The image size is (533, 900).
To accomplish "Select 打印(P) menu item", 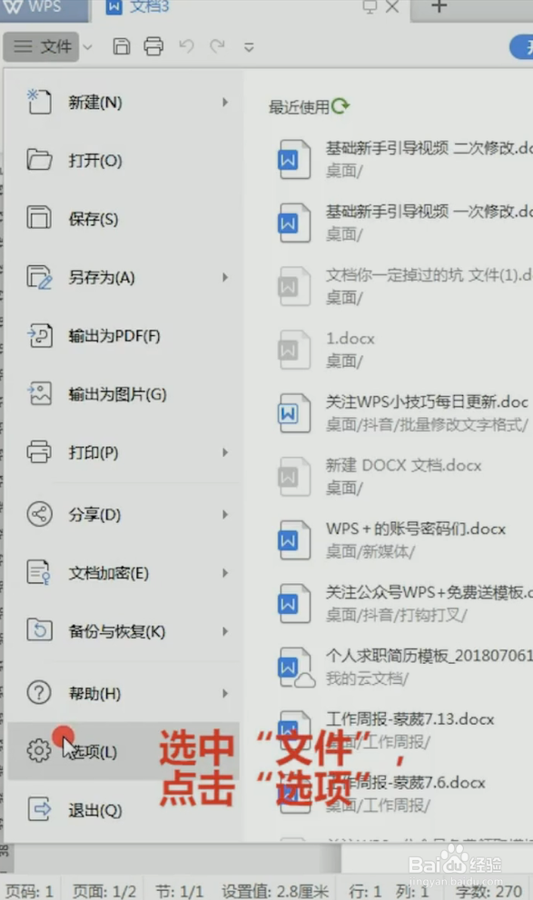I will coord(124,452).
